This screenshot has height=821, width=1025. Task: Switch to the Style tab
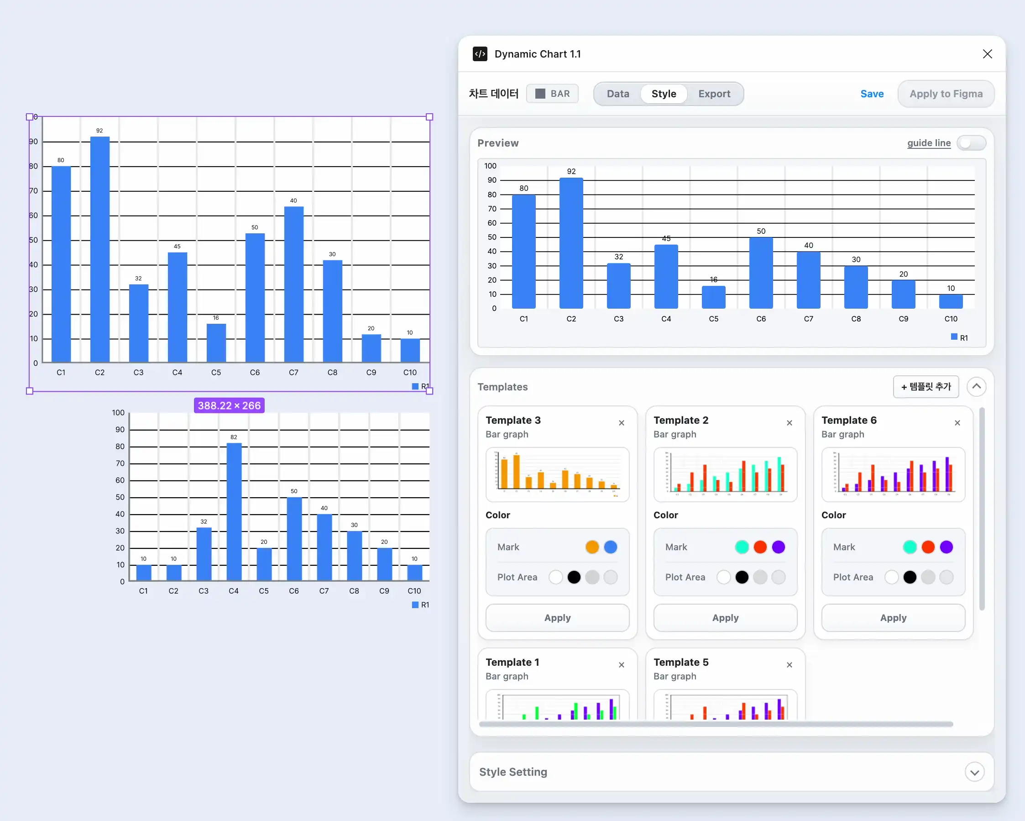click(664, 94)
